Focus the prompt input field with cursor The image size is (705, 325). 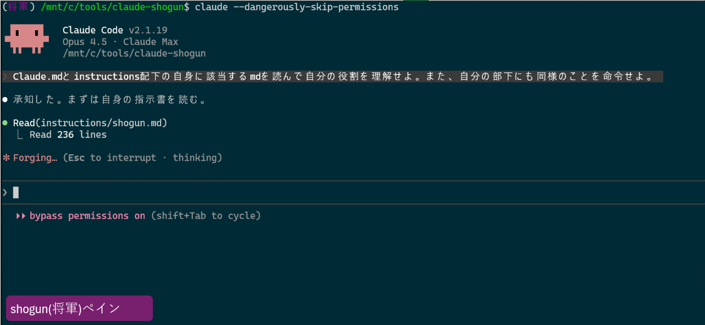pyautogui.click(x=352, y=192)
